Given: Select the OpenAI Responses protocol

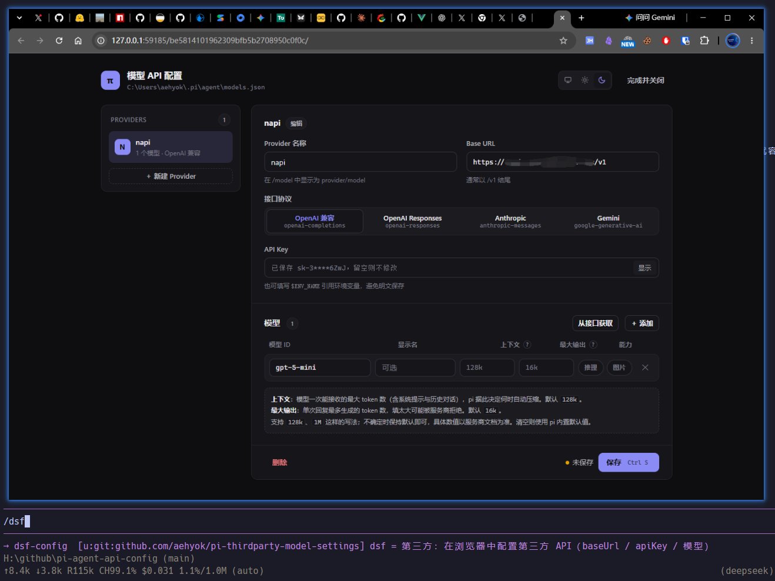Looking at the screenshot, I should 412,221.
